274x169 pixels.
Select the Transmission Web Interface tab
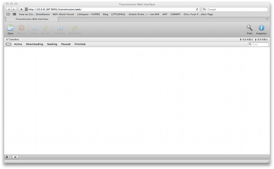coord(32,19)
